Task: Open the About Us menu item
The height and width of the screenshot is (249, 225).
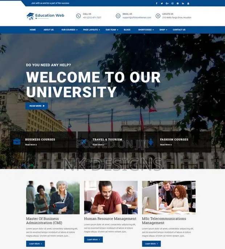Action: pyautogui.click(x=49, y=30)
